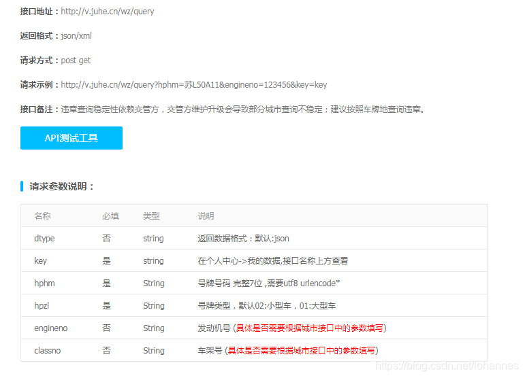Screen dimensions: 525x378
Task: Click the 类型 column header
Action: (151, 216)
